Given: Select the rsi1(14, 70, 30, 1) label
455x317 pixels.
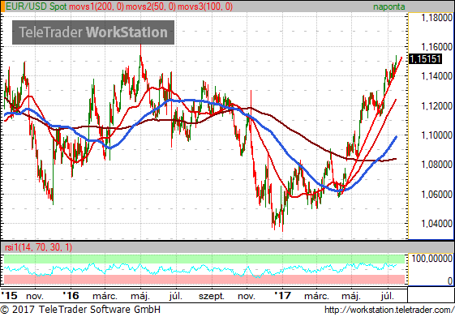Looking at the screenshot, I should pos(39,247).
